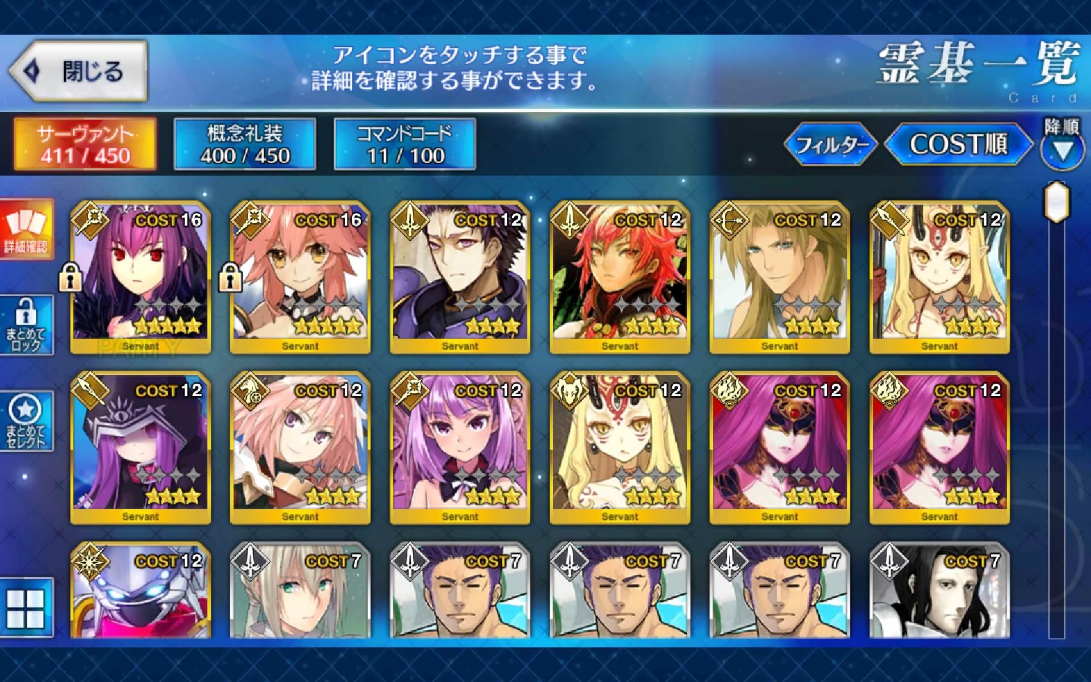Open the 詳細確認 card detail icon

27,228
